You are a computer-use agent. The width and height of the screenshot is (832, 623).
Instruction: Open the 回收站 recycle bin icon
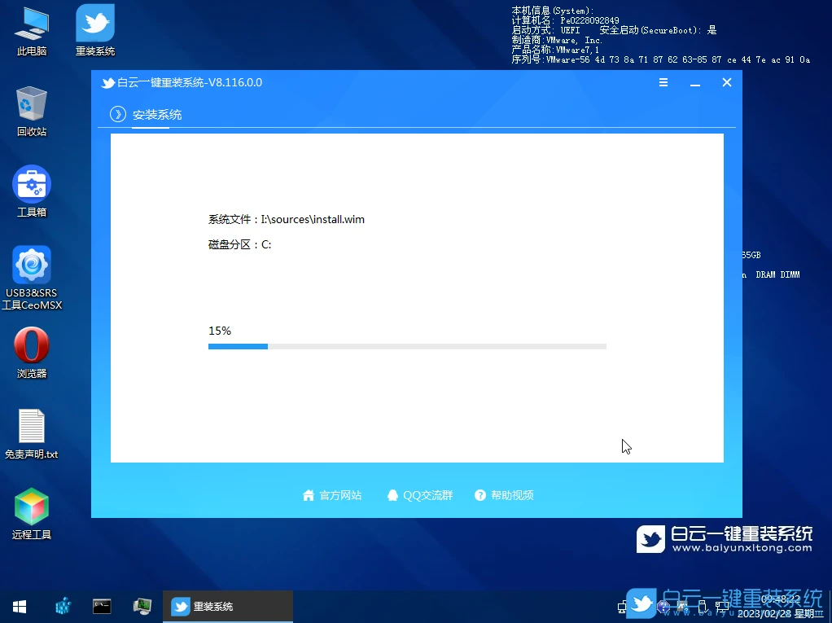click(x=31, y=112)
